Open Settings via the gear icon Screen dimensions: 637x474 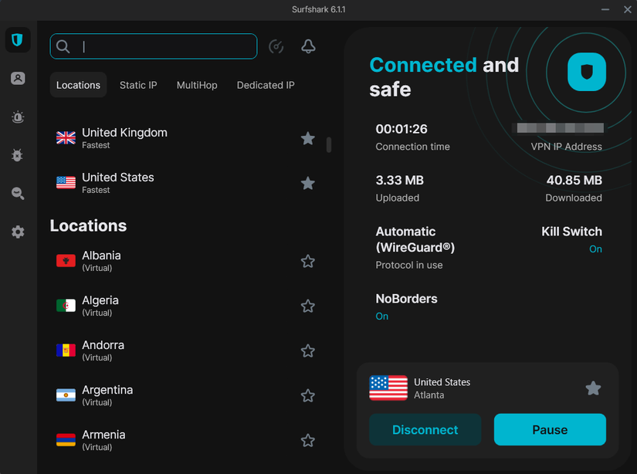click(x=17, y=232)
